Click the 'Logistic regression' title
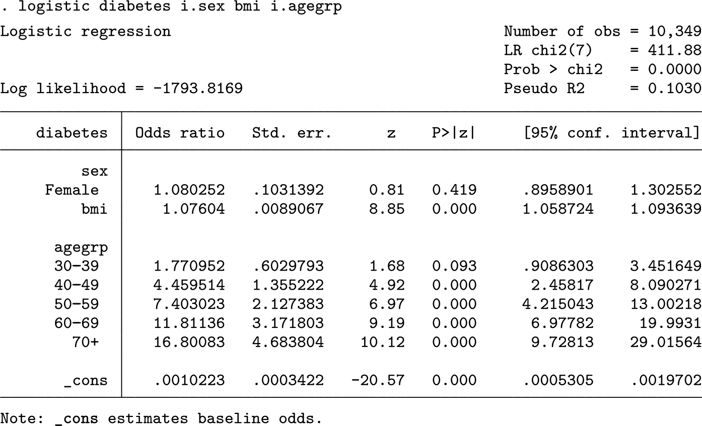This screenshot has height=426, width=702. pyautogui.click(x=86, y=31)
